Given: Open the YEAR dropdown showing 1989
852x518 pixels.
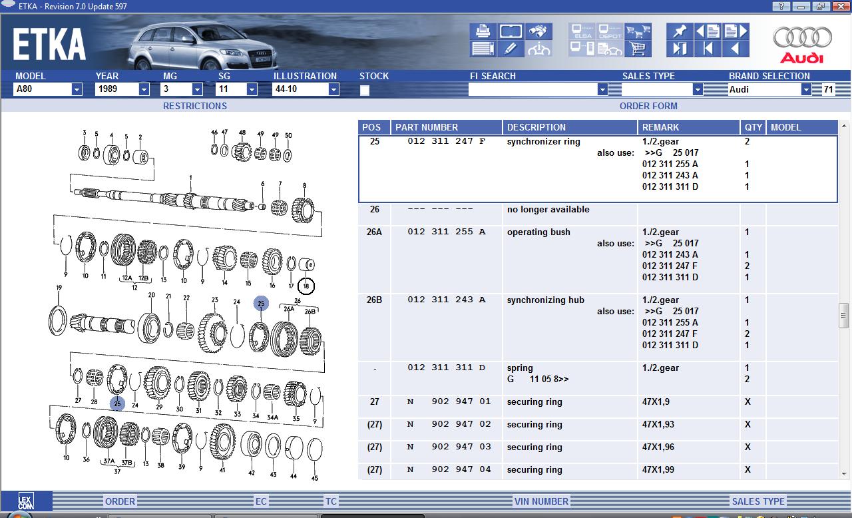Looking at the screenshot, I should 144,90.
